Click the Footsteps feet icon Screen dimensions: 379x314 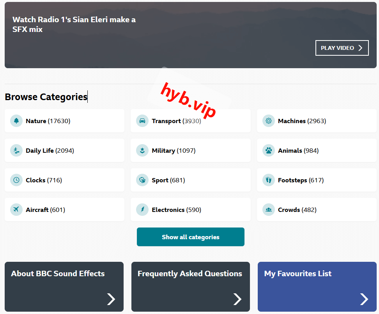pyautogui.click(x=269, y=180)
